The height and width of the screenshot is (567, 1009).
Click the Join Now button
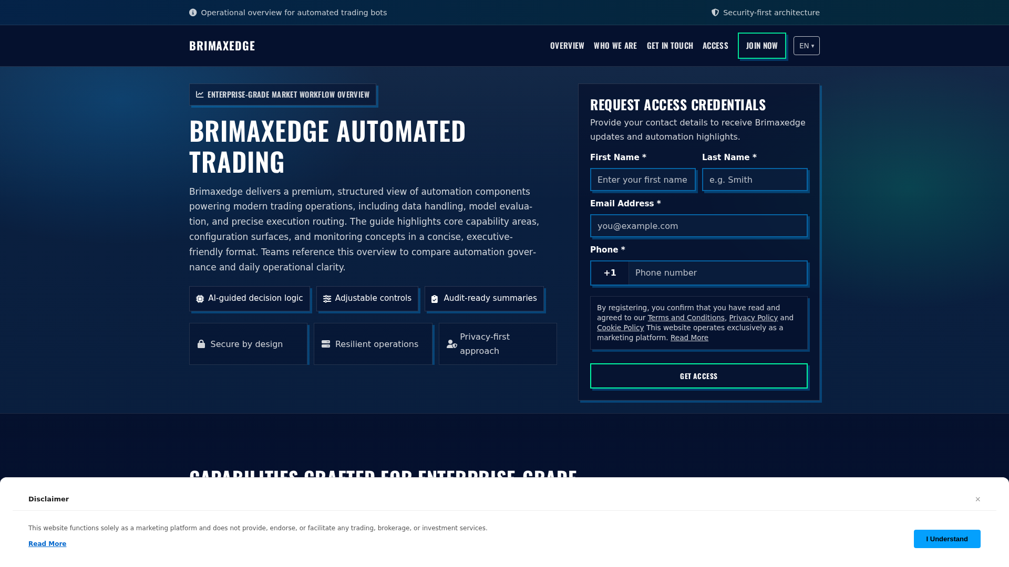pyautogui.click(x=762, y=46)
